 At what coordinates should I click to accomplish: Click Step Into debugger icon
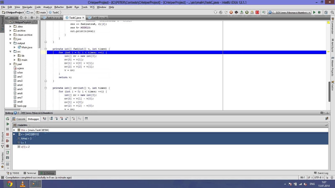click(56, 119)
